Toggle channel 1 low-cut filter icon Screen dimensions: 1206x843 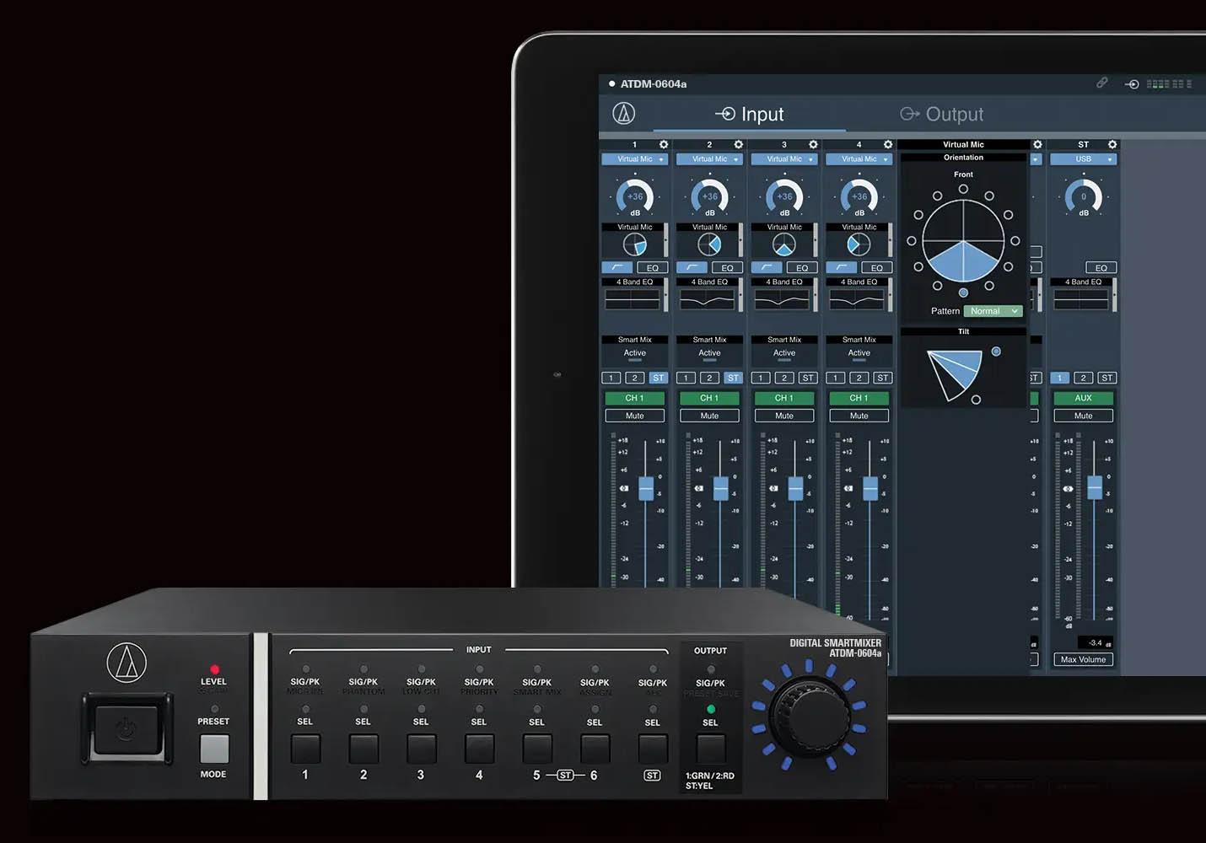click(617, 268)
